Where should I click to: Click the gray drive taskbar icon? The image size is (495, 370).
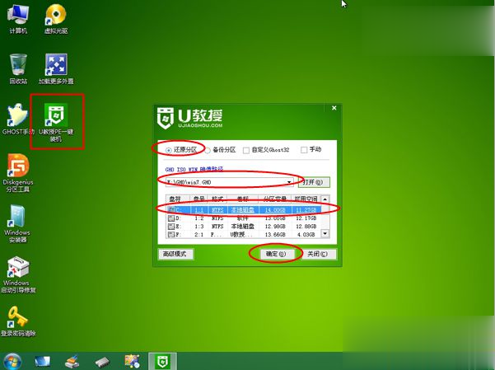(x=102, y=362)
